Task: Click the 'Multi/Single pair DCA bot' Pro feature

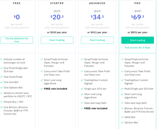Action: [139, 89]
